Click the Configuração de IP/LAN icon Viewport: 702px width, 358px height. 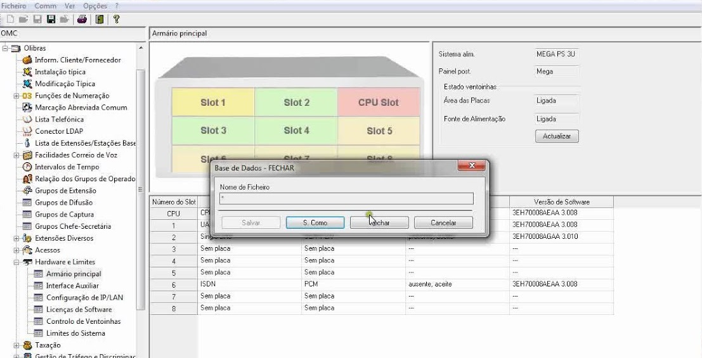click(x=39, y=298)
